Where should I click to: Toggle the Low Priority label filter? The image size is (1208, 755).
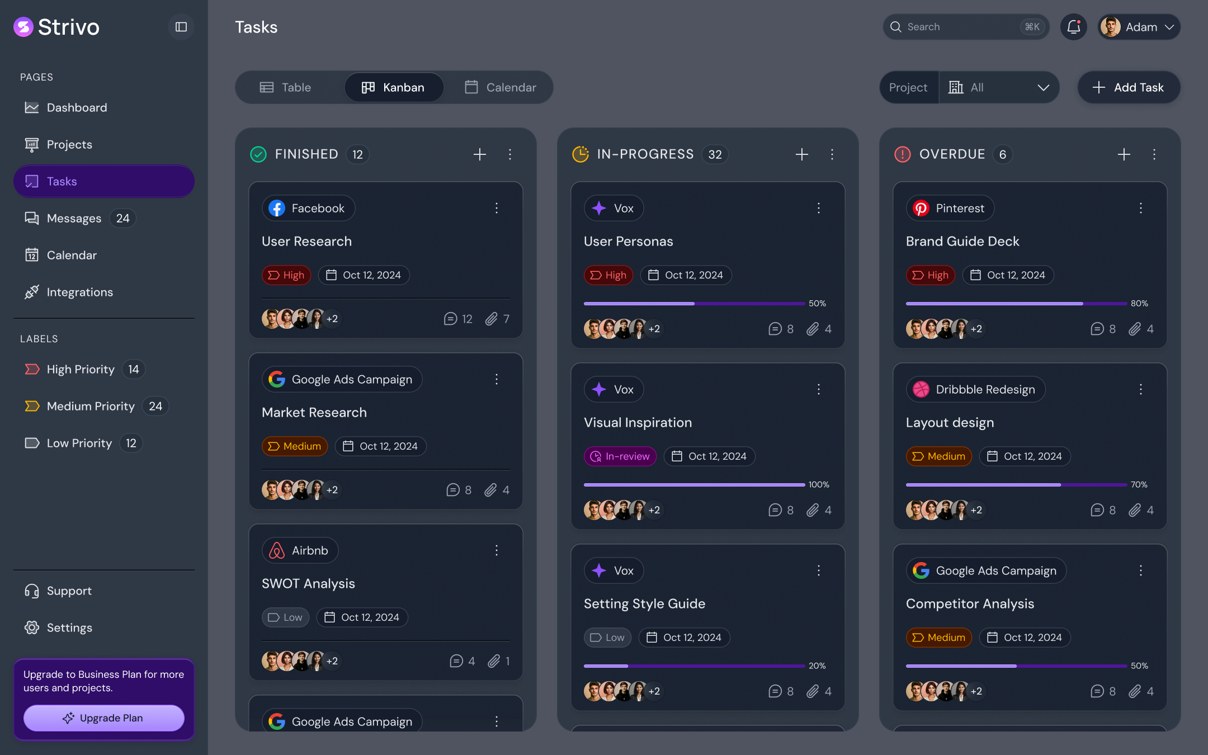pyautogui.click(x=79, y=443)
